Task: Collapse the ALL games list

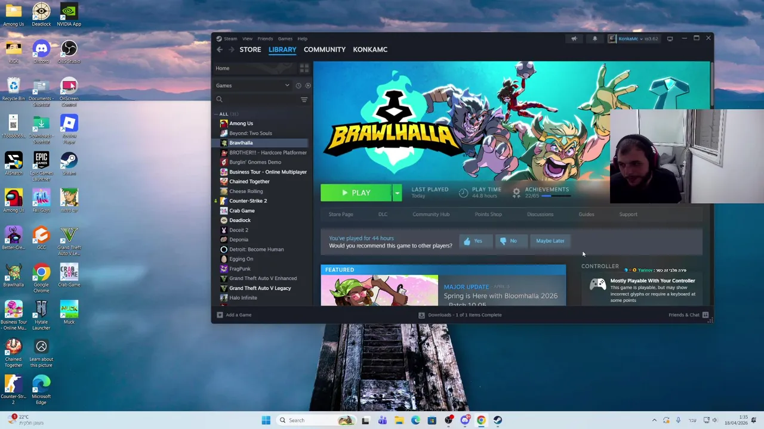Action: pos(217,114)
